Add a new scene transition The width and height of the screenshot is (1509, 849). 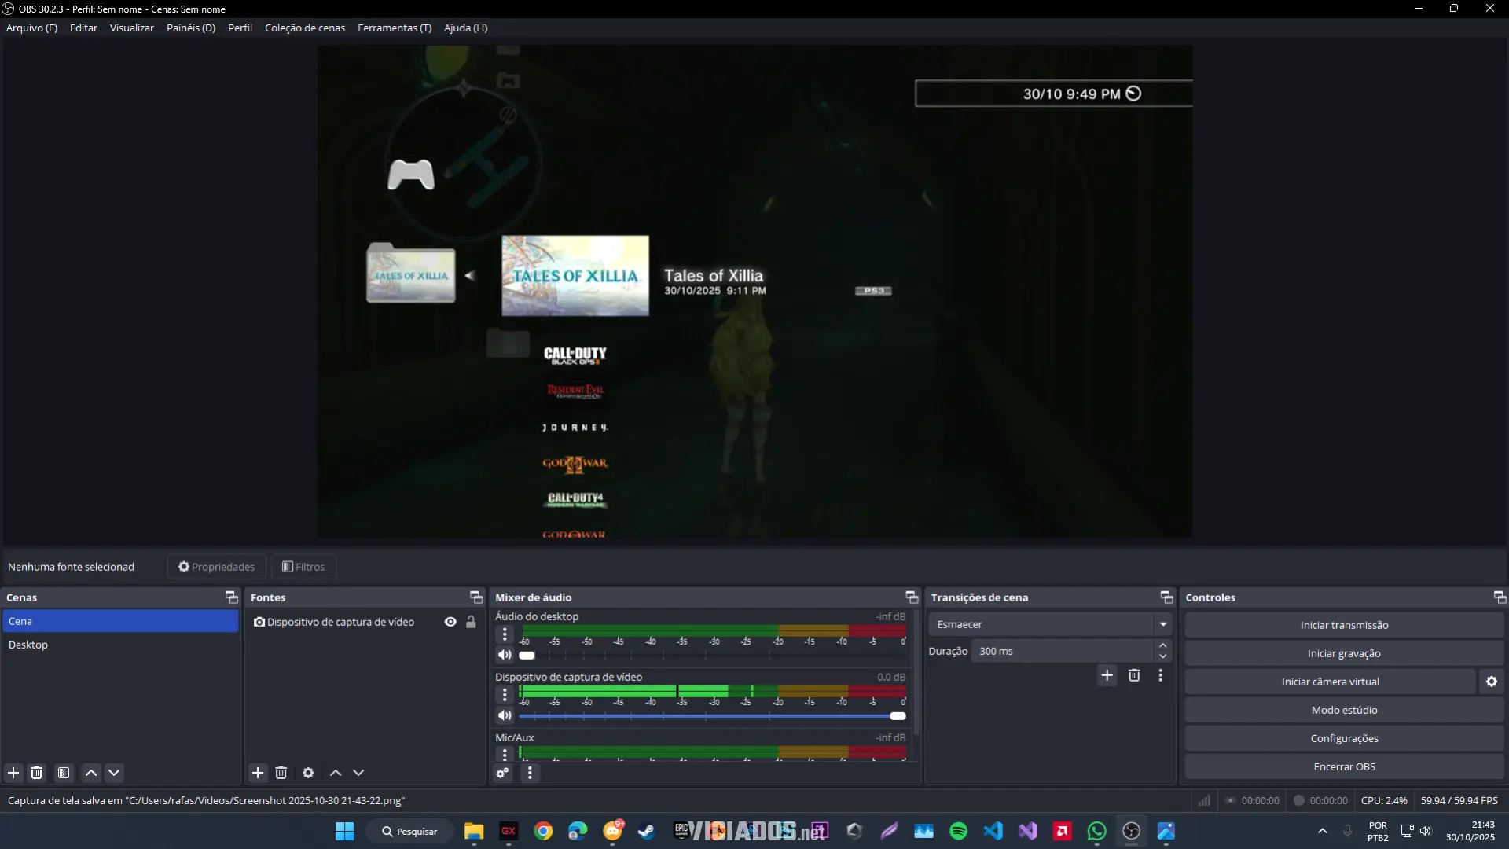point(1107,675)
